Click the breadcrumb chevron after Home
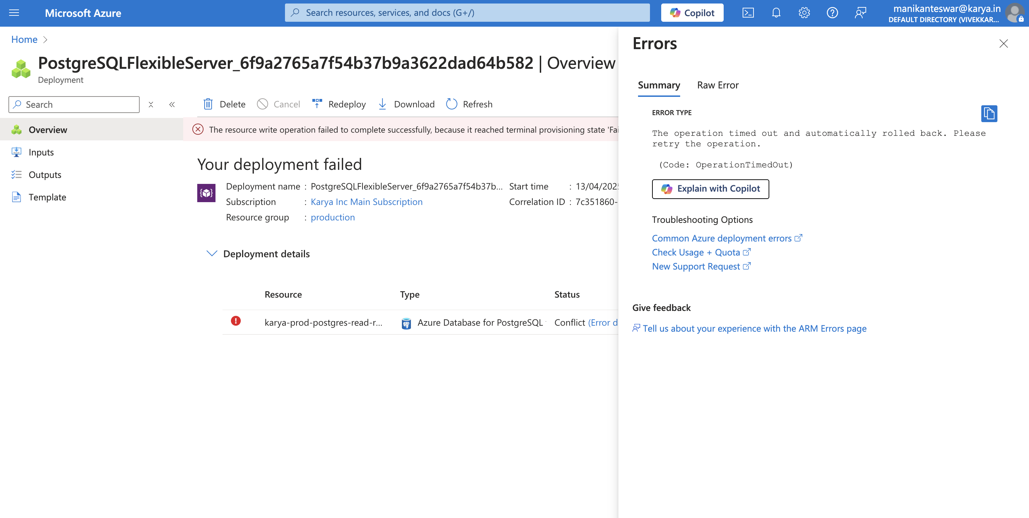The image size is (1029, 518). tap(45, 40)
